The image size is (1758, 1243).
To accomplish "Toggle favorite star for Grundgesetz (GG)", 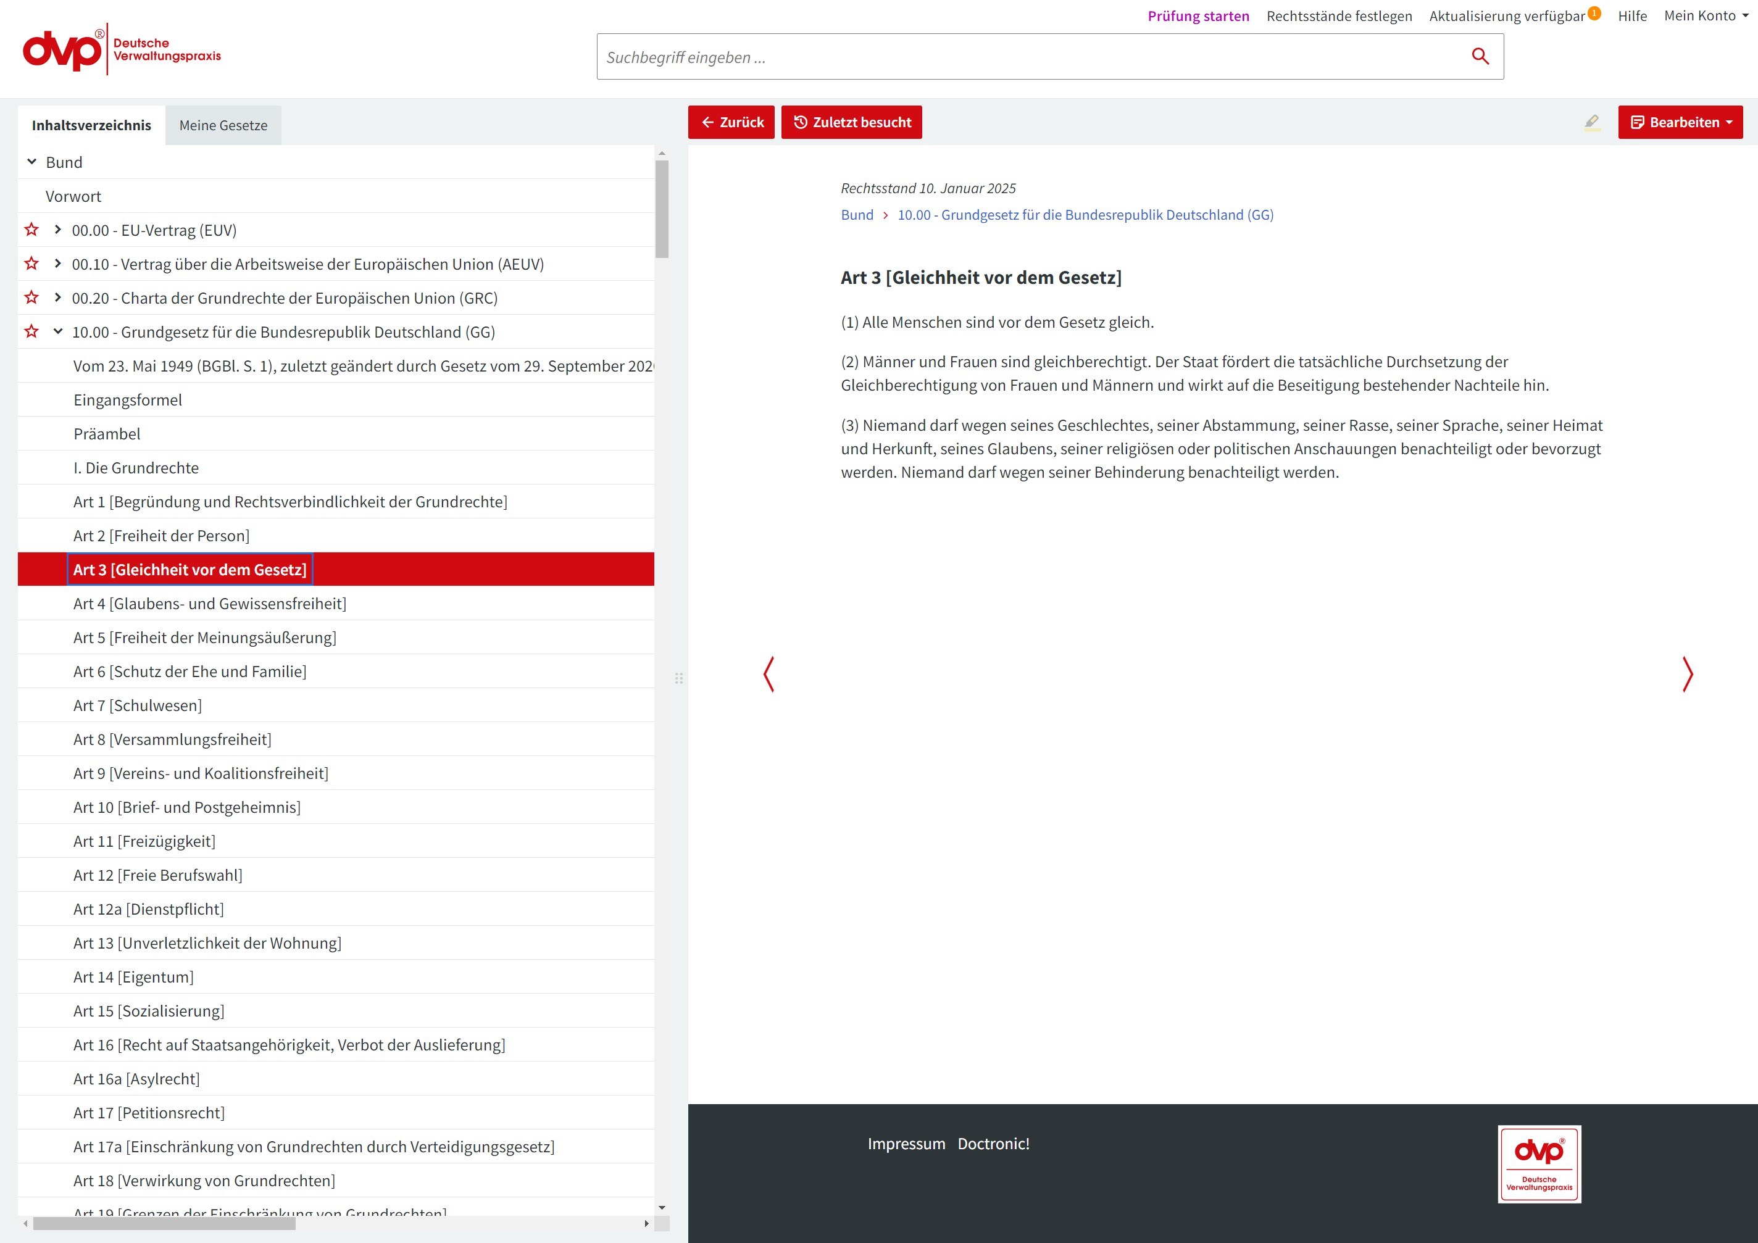I will click(31, 331).
